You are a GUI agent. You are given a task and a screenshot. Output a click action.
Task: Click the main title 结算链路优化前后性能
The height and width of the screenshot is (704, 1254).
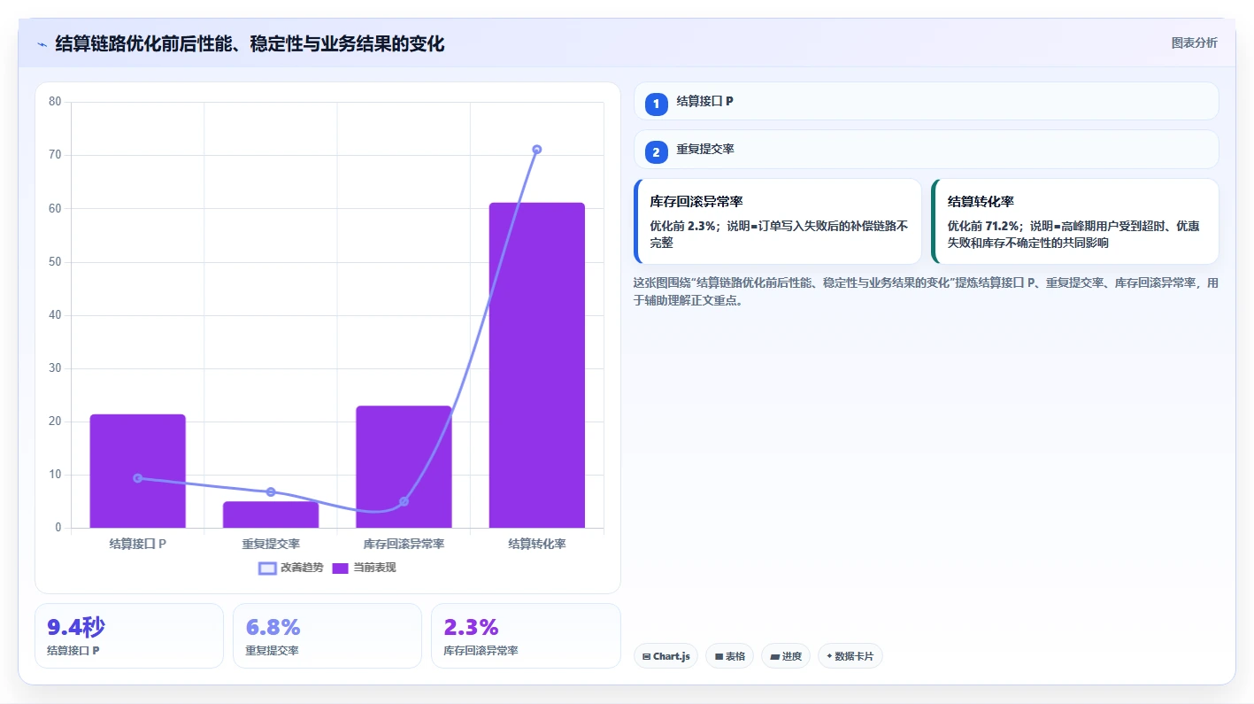tap(250, 43)
